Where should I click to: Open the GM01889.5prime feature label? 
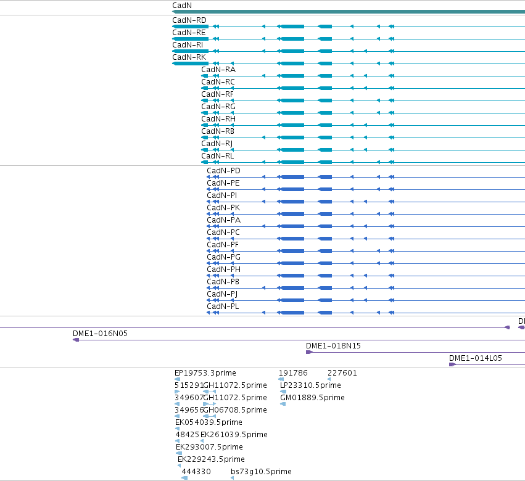[312, 398]
